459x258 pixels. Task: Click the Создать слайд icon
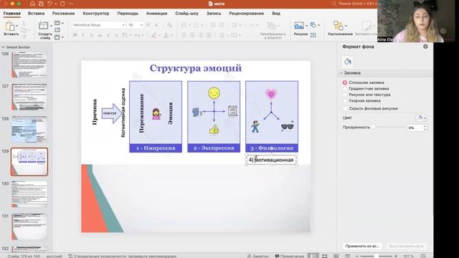(x=43, y=26)
